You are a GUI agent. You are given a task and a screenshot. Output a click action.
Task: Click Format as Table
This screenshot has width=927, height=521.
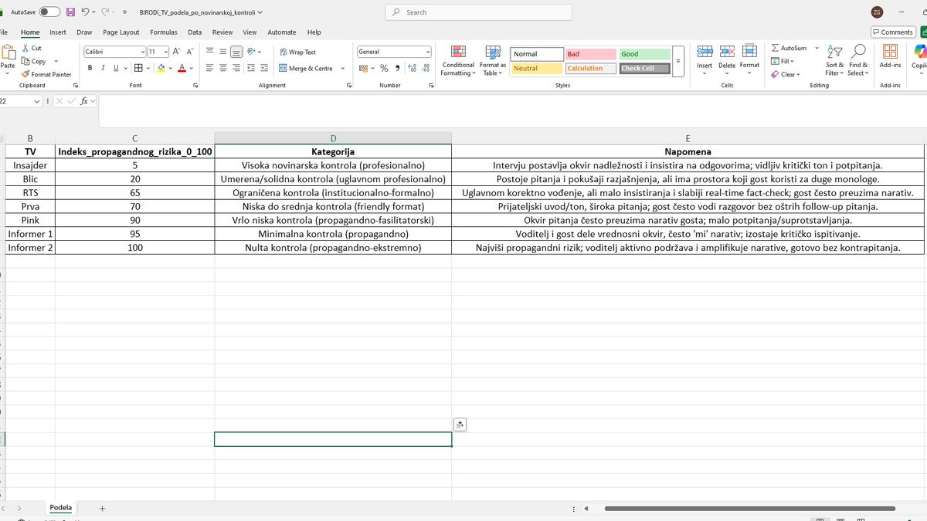[493, 60]
